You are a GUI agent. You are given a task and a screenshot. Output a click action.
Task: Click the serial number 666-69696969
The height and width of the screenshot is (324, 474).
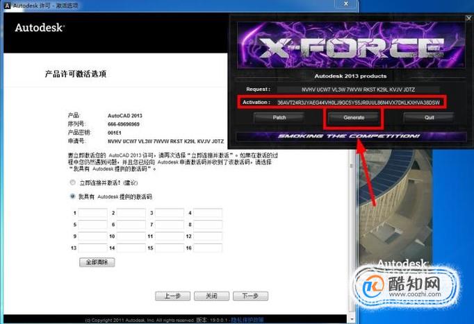[x=123, y=124]
